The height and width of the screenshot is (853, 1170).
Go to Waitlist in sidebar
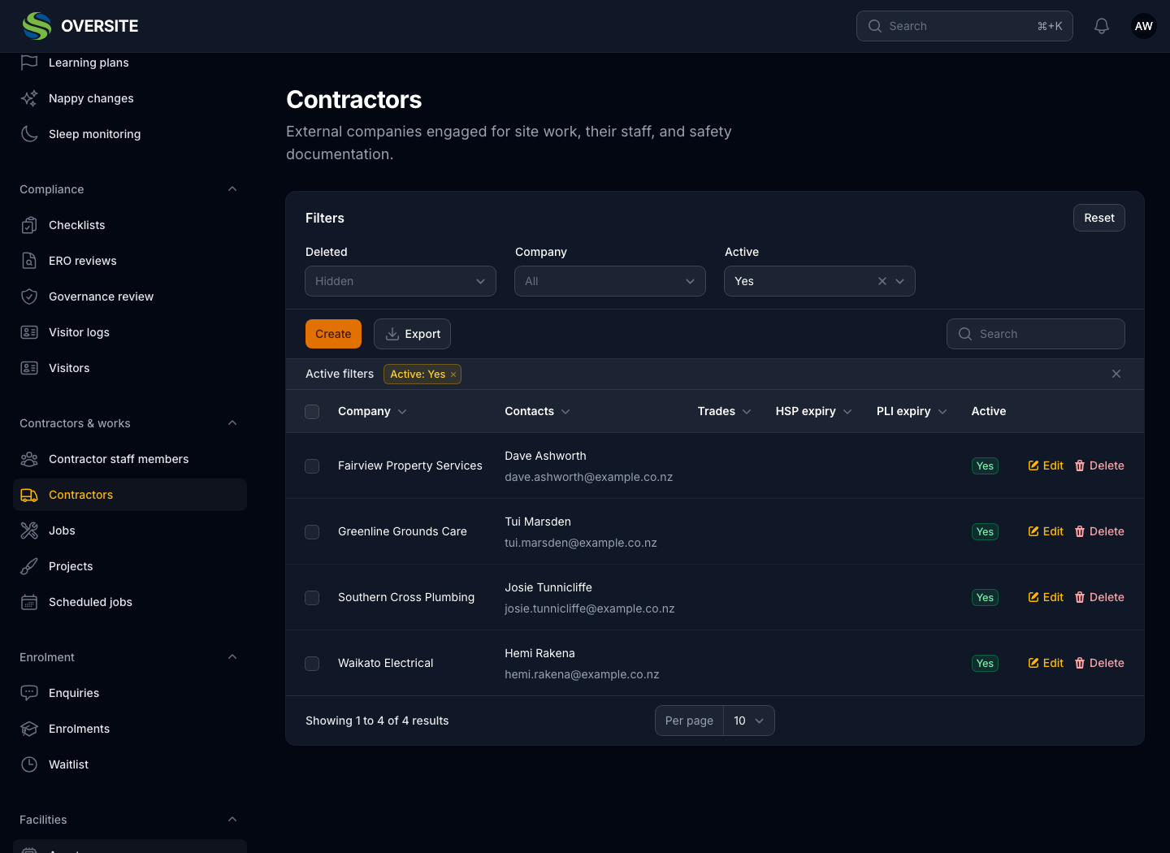pyautogui.click(x=130, y=764)
